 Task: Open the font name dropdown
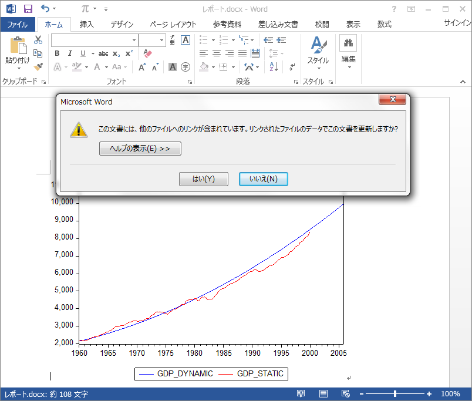pyautogui.click(x=134, y=40)
